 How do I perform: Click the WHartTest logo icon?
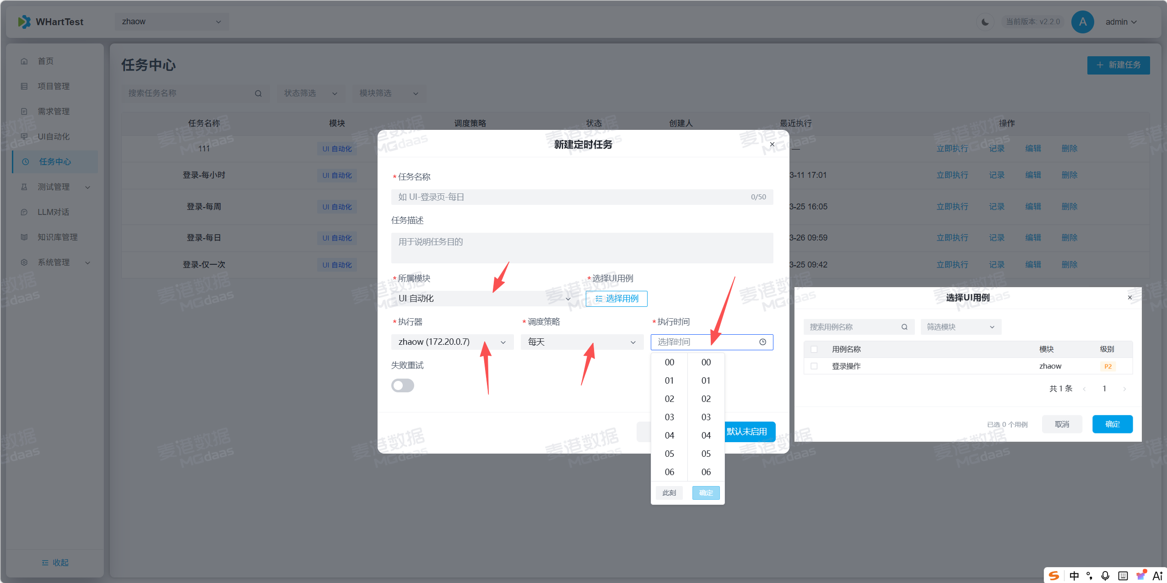pos(24,22)
